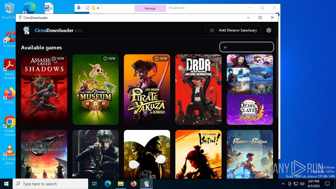Viewport: 336px width, 189px height.
Task: Click the CirnoDownloader title text
Action: pyautogui.click(x=54, y=30)
